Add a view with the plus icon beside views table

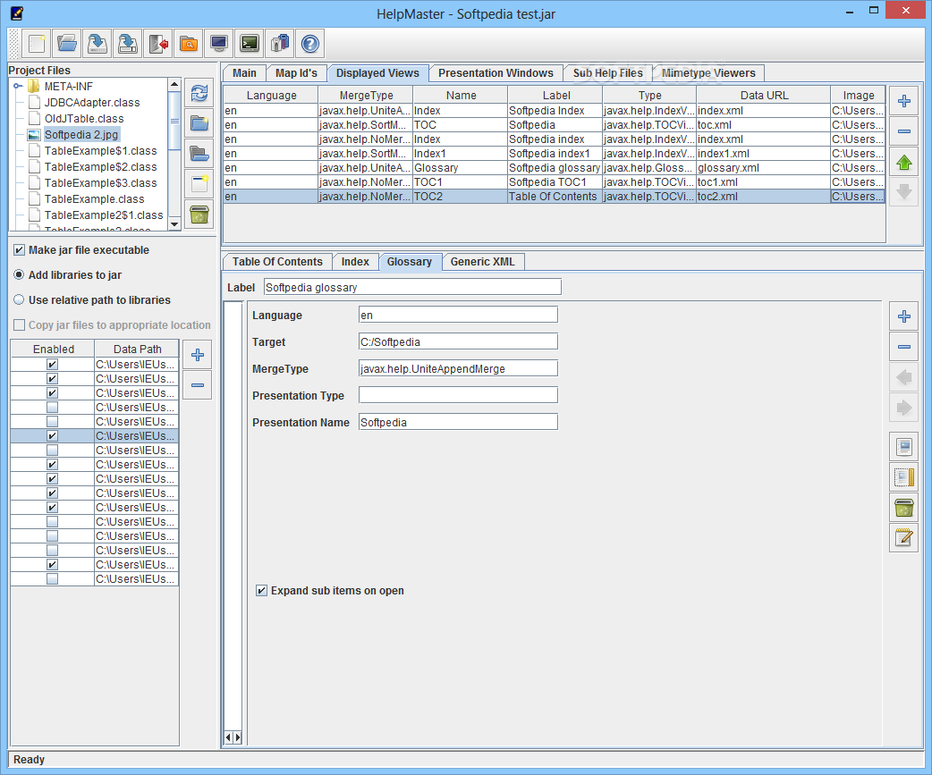[x=904, y=101]
